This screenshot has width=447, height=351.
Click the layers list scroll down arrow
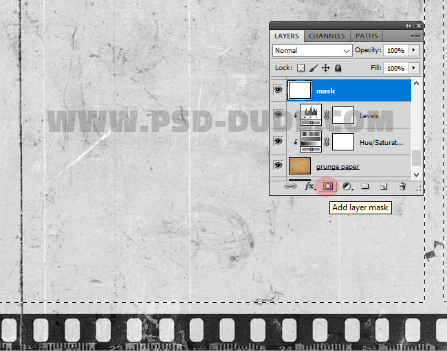(416, 174)
